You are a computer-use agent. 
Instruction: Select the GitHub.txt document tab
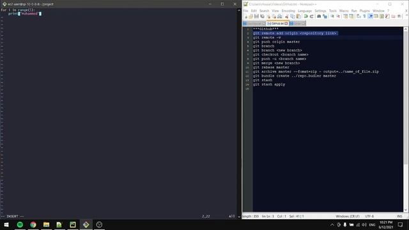[x=277, y=24]
